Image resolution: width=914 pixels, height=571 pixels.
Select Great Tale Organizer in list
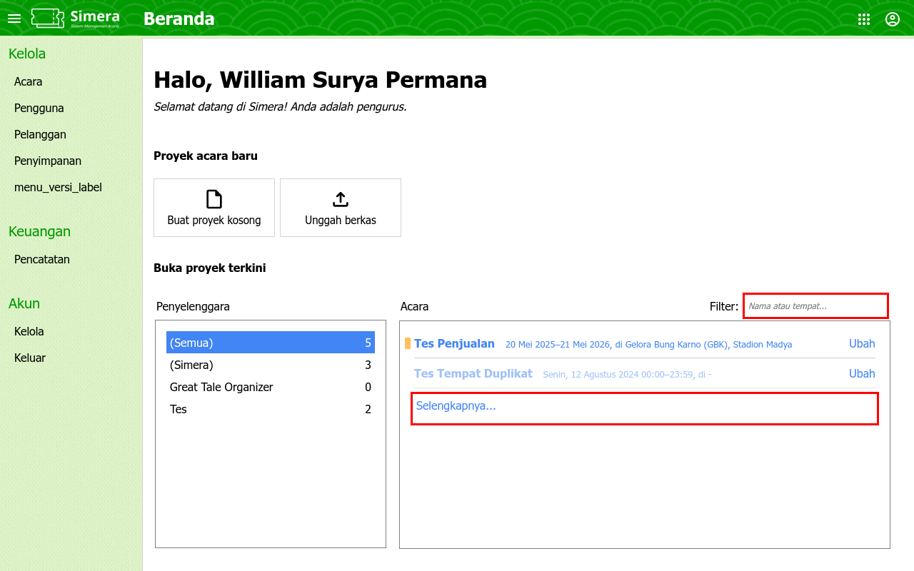coord(221,387)
